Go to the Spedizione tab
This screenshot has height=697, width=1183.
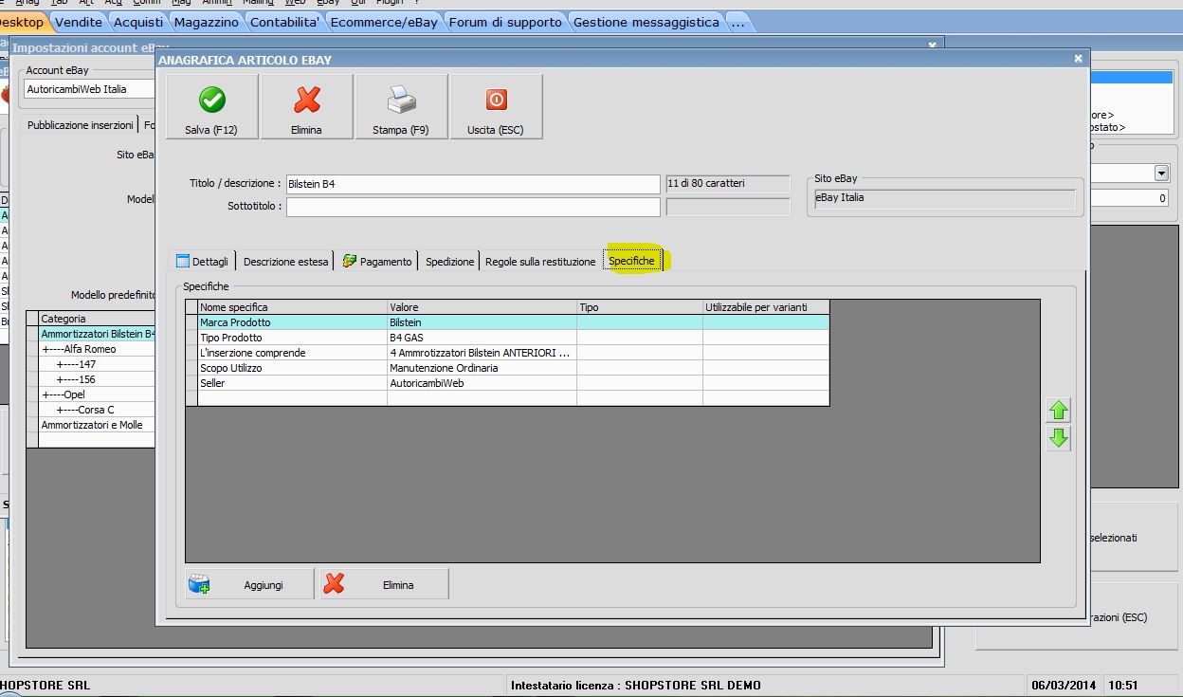click(449, 261)
